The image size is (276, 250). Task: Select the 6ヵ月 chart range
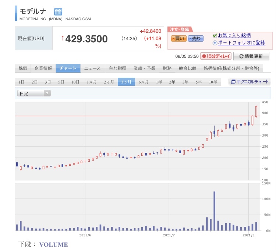(144, 82)
